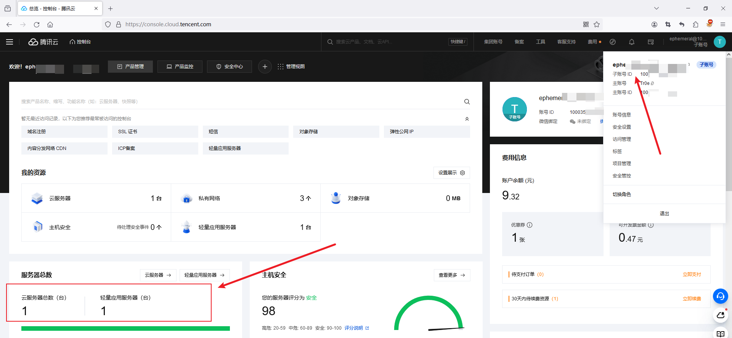Image resolution: width=732 pixels, height=338 pixels.
Task: Open 轻量应用服务器 arrow button in 服务器总数
Action: point(204,275)
